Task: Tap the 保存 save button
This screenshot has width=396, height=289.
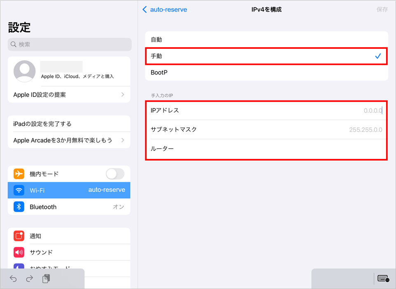Action: coord(382,9)
